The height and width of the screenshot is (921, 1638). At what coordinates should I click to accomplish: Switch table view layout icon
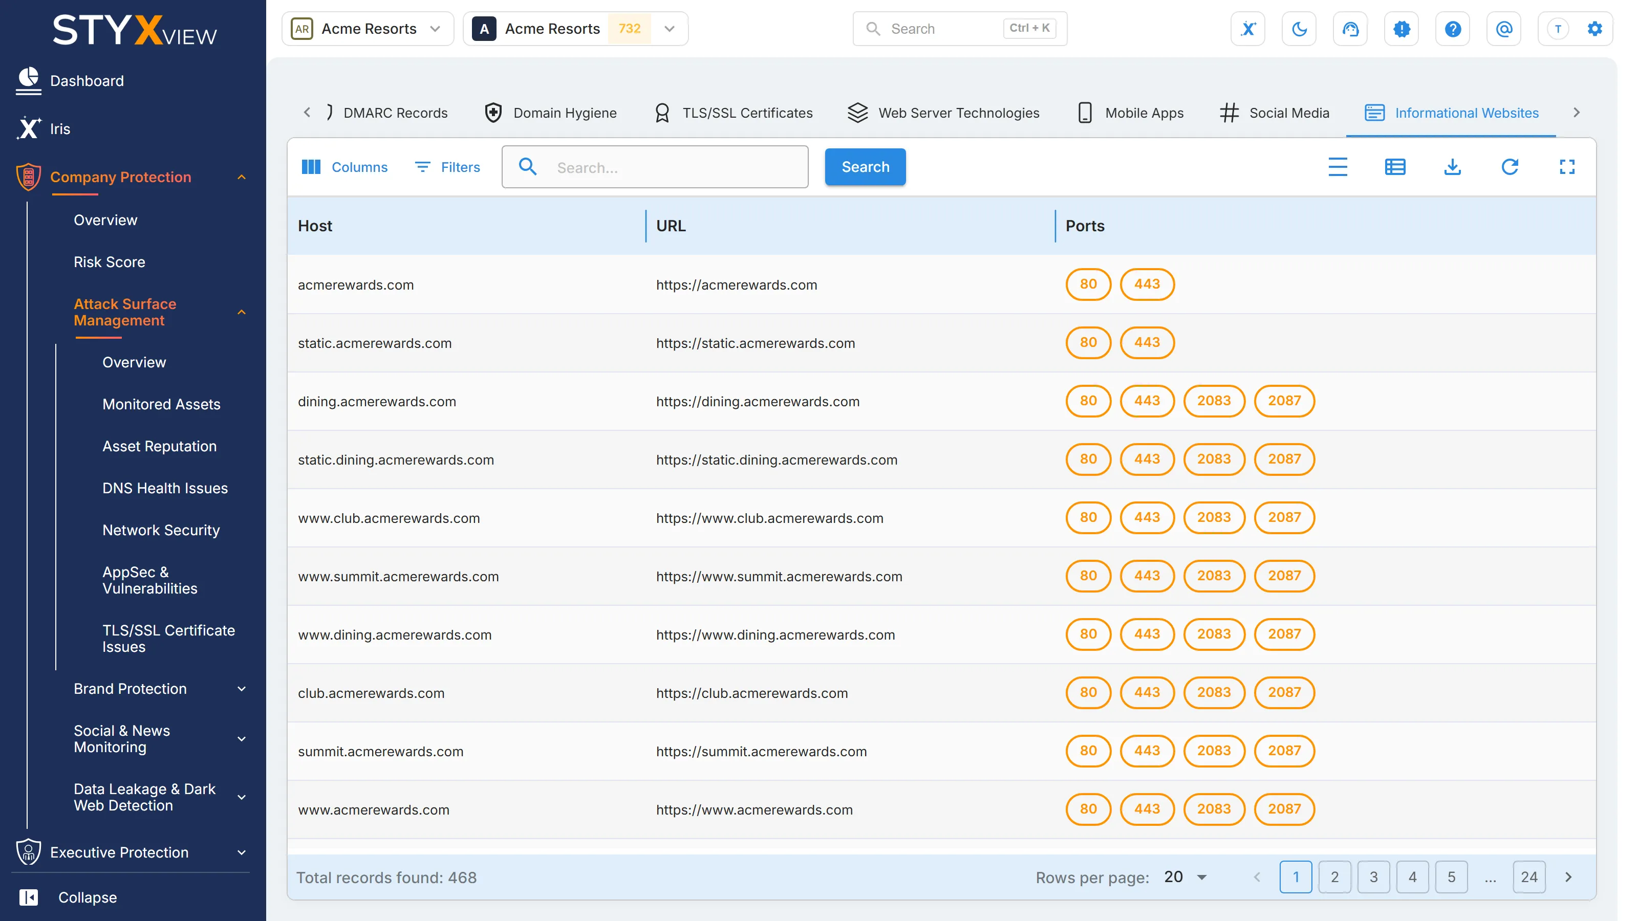pos(1395,166)
